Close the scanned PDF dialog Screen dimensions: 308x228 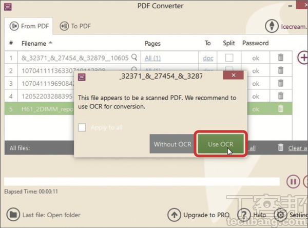234,75
